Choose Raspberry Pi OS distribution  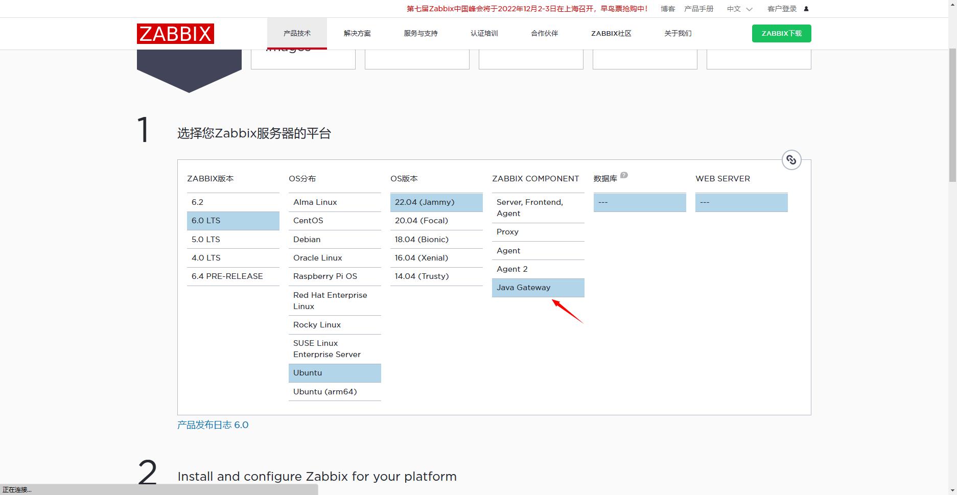click(x=335, y=276)
